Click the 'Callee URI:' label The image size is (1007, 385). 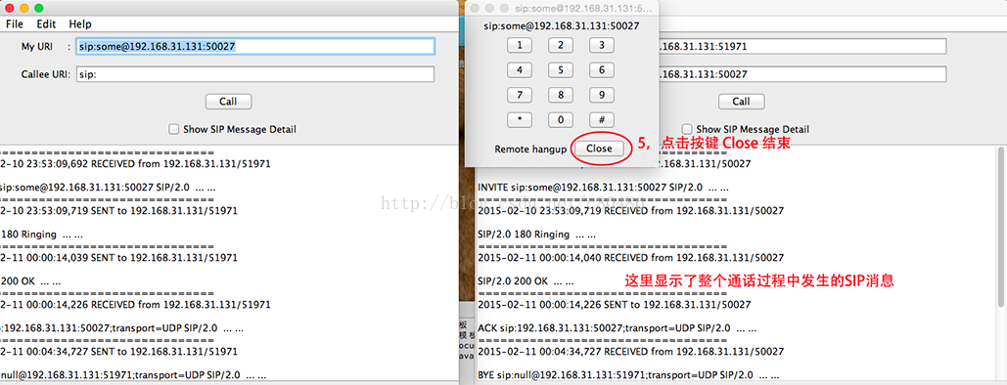pyautogui.click(x=46, y=74)
